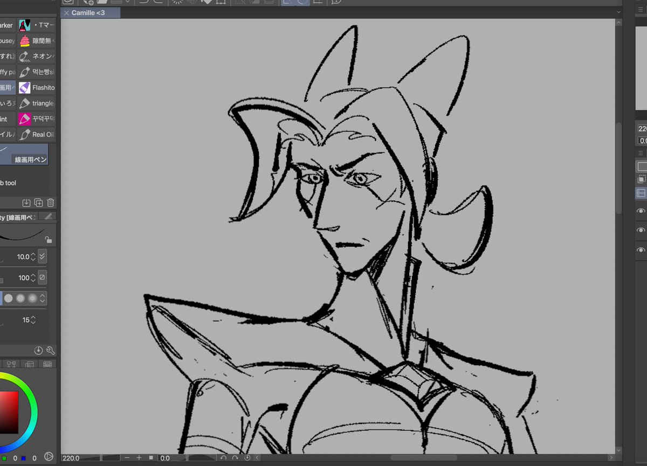Adjust brush size 10.0 stepper arrows
The width and height of the screenshot is (647, 466).
(x=33, y=257)
